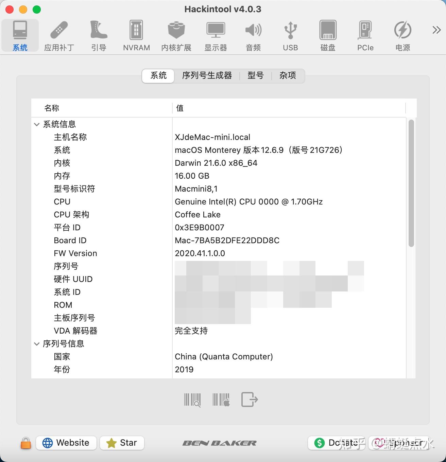Open the 音频 (audio) section
Screen dimensions: 446x462
tap(253, 34)
